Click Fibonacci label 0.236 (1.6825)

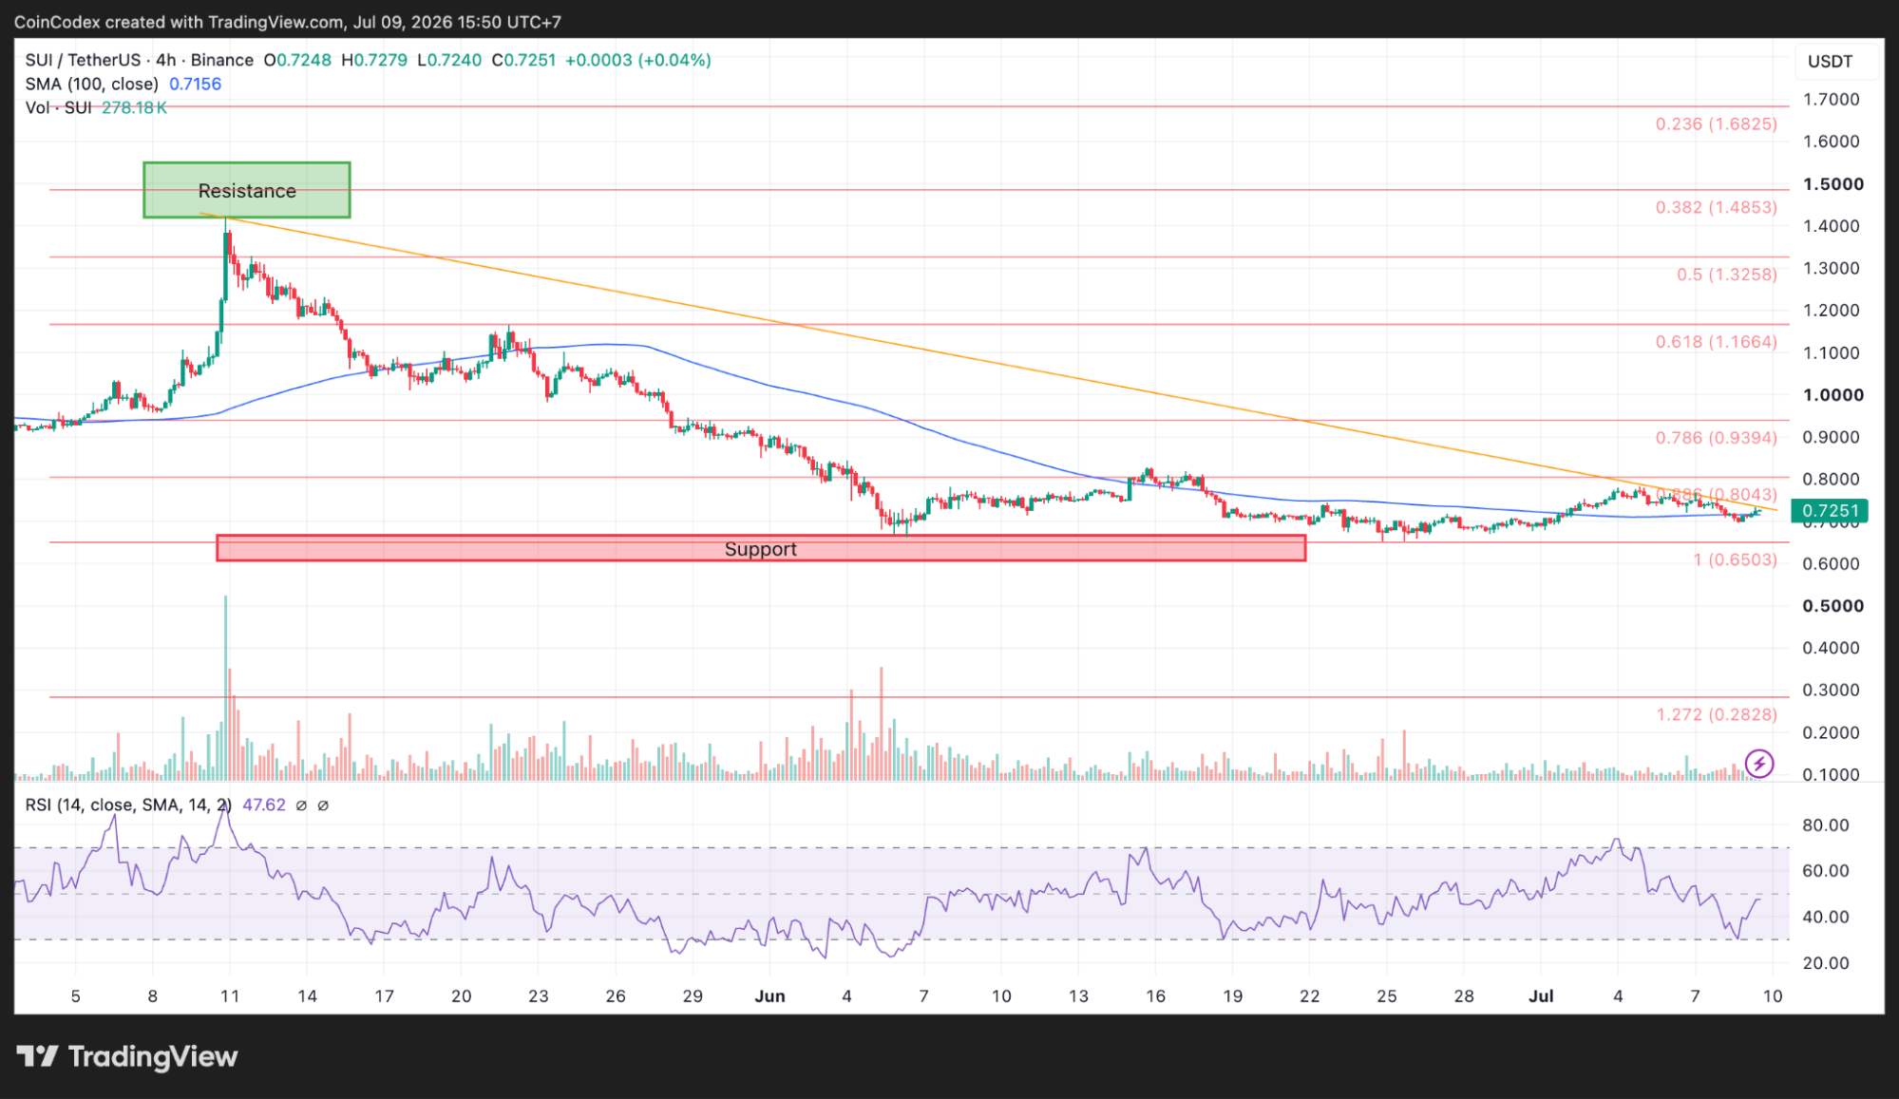click(1716, 124)
